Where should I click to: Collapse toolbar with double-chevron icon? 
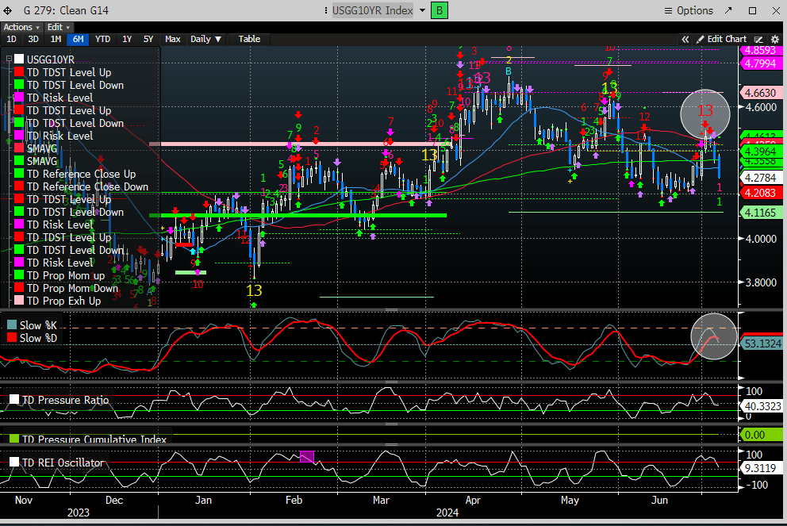point(685,39)
